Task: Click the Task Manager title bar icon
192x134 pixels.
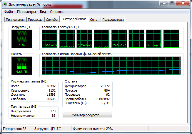Action: point(5,4)
